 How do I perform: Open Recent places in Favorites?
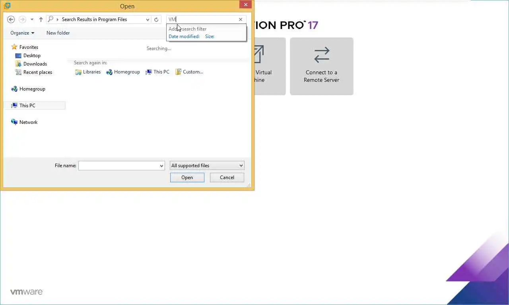(x=38, y=72)
